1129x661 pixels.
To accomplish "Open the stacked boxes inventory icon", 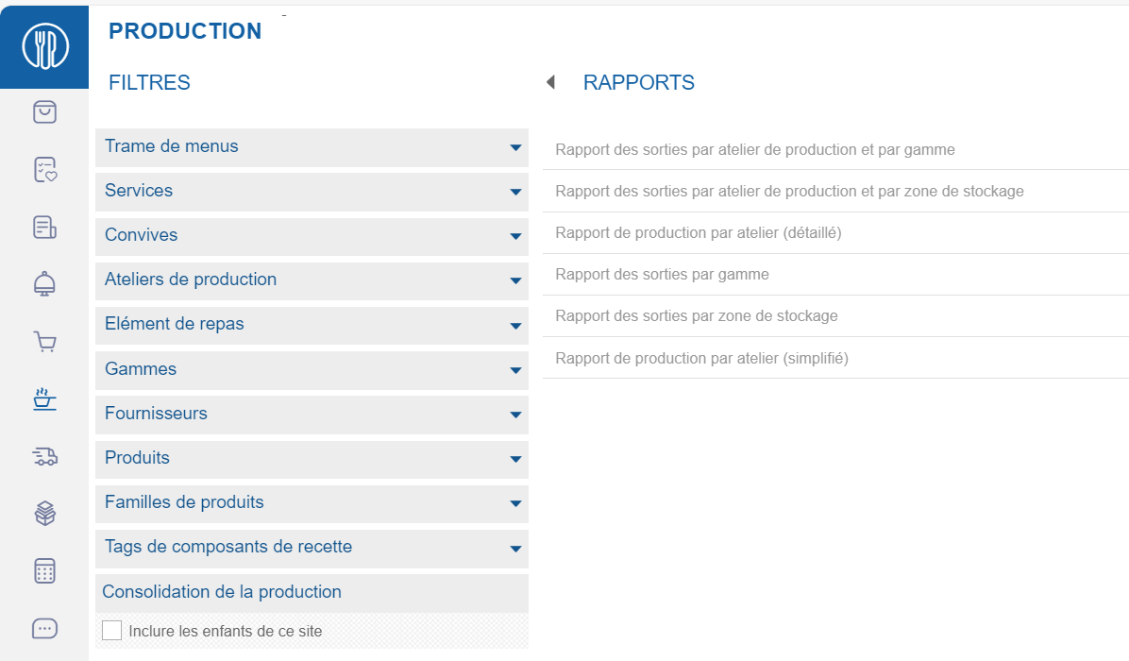I will [44, 513].
